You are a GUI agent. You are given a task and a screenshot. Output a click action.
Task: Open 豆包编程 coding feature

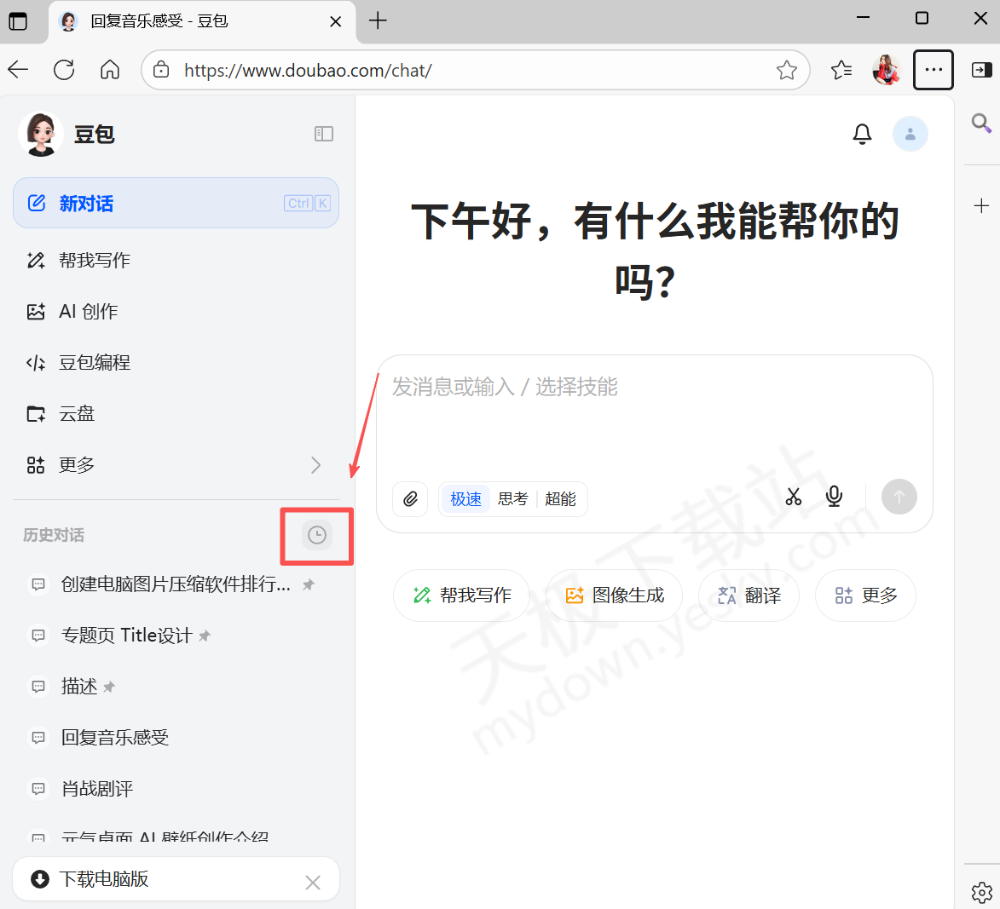(x=94, y=362)
